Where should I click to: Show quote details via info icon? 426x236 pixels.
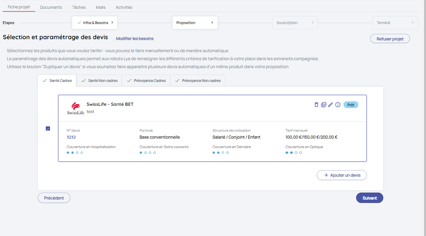tap(338, 105)
